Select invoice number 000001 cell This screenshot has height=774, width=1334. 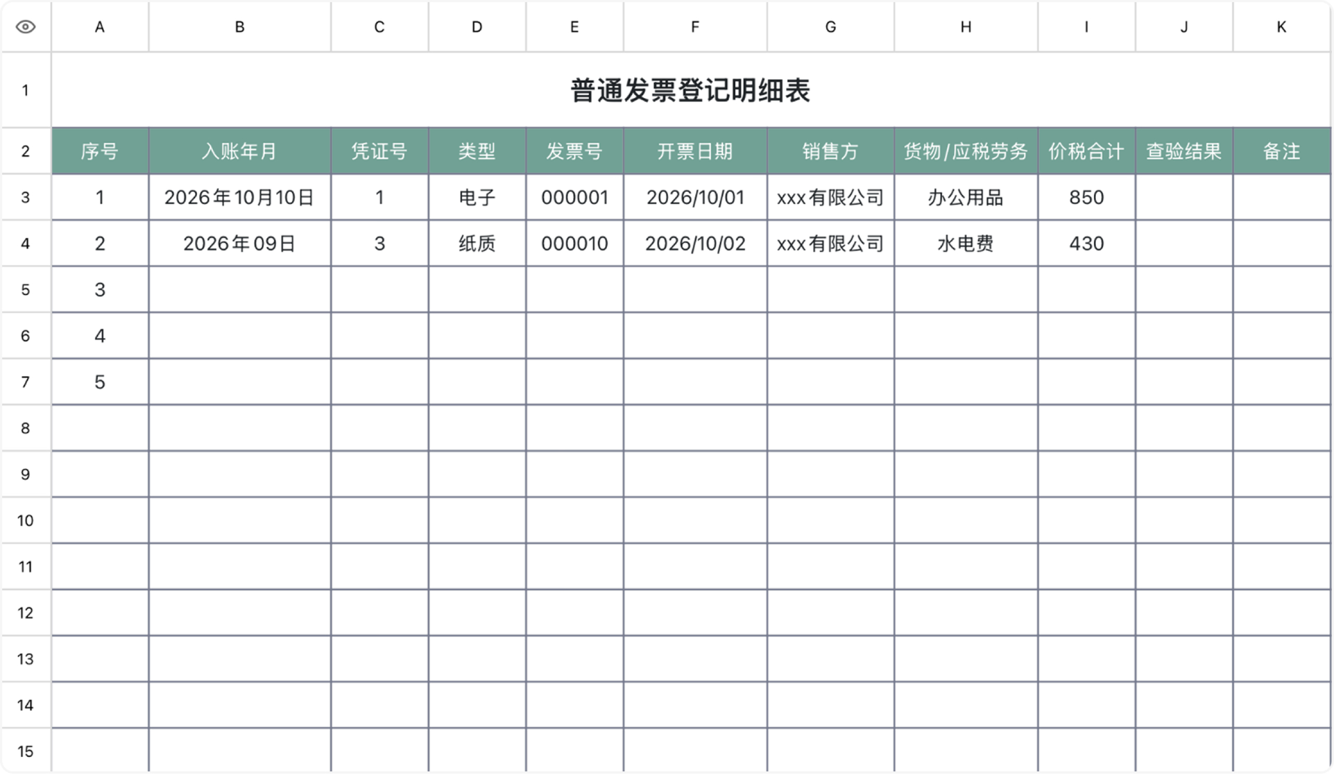click(574, 197)
